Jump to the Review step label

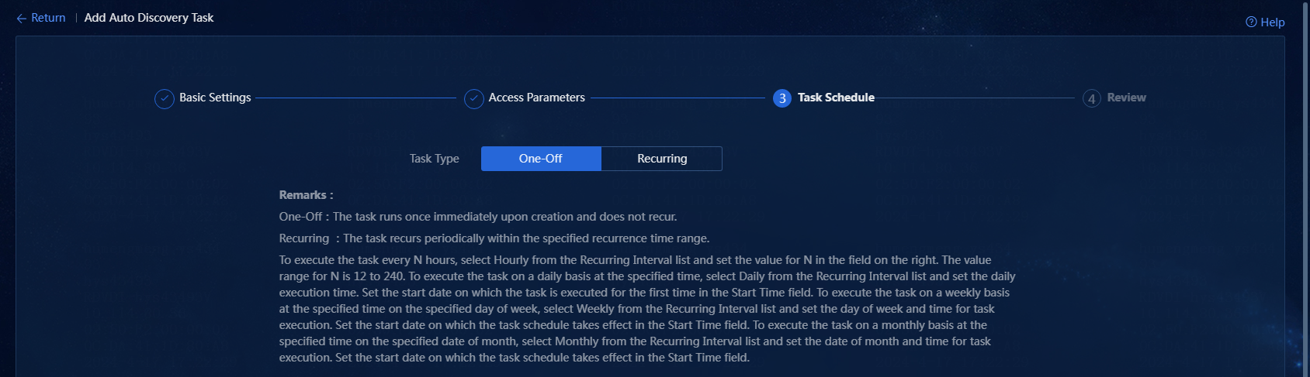click(1126, 98)
